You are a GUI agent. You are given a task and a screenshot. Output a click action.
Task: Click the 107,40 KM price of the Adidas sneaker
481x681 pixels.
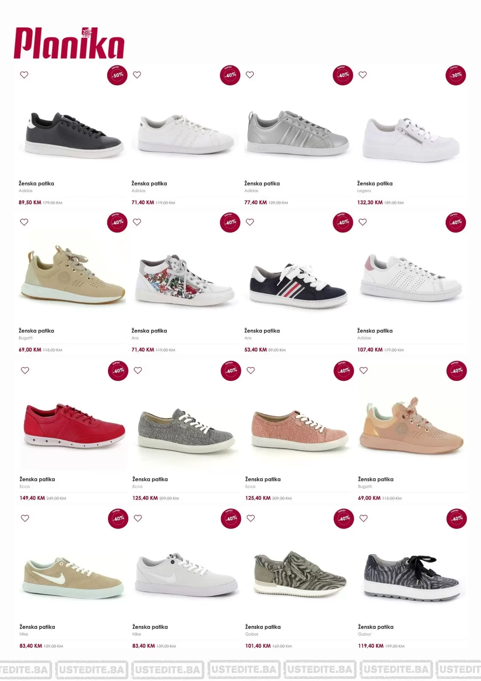pos(370,350)
